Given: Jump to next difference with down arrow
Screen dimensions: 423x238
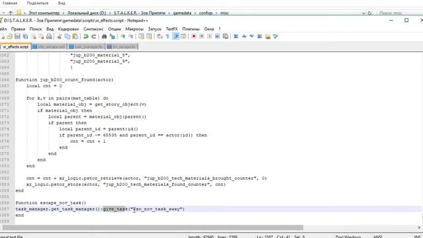Looking at the screenshot, I should (x=252, y=36).
